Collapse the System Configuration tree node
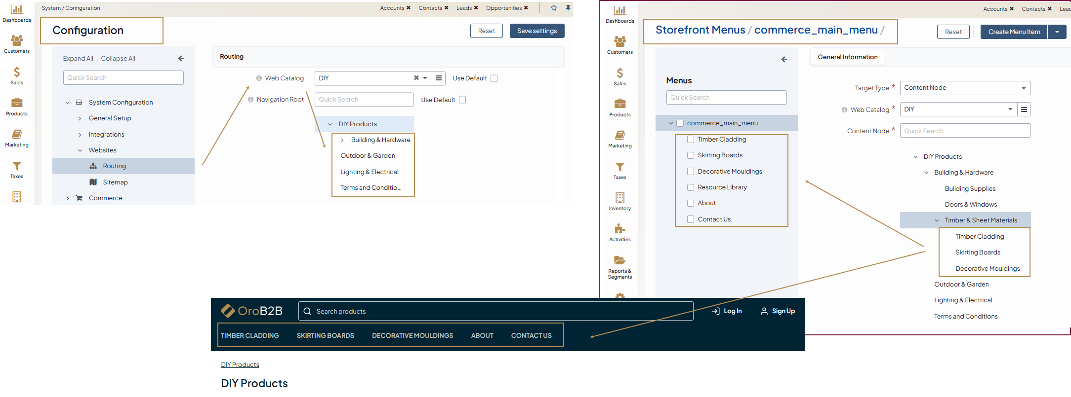 (x=68, y=103)
